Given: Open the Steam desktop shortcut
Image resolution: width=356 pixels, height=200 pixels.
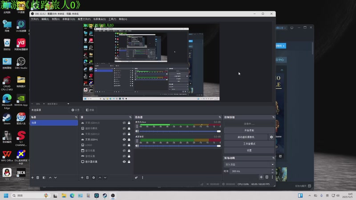Looking at the screenshot, I should pyautogui.click(x=7, y=119).
